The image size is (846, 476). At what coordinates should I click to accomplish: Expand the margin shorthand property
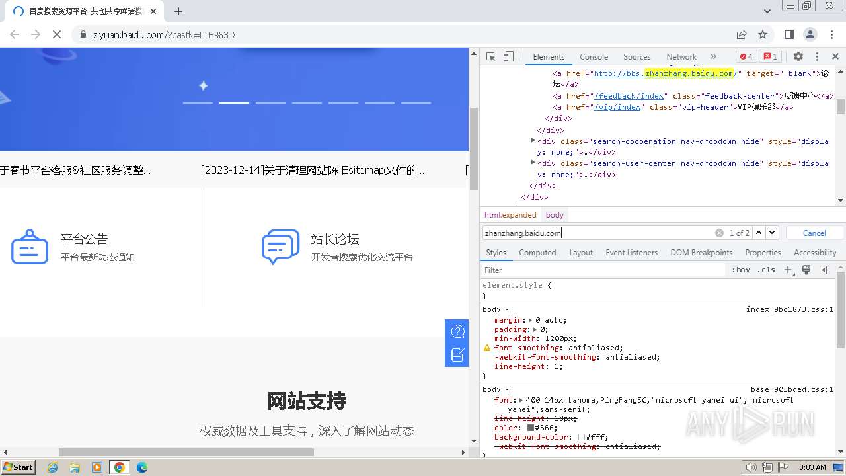(531, 320)
